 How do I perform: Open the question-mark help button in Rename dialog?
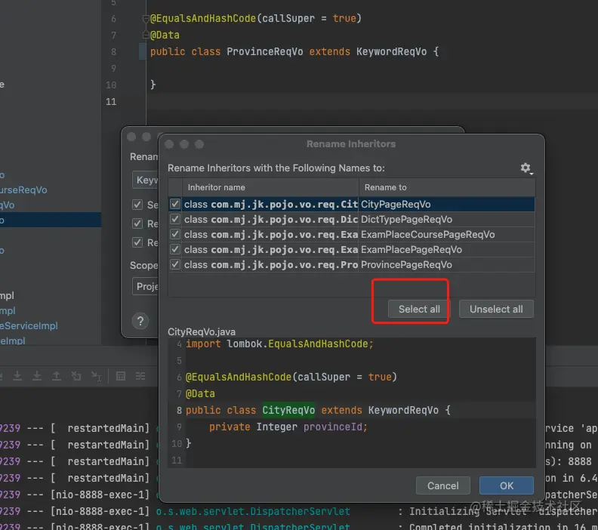pos(140,321)
